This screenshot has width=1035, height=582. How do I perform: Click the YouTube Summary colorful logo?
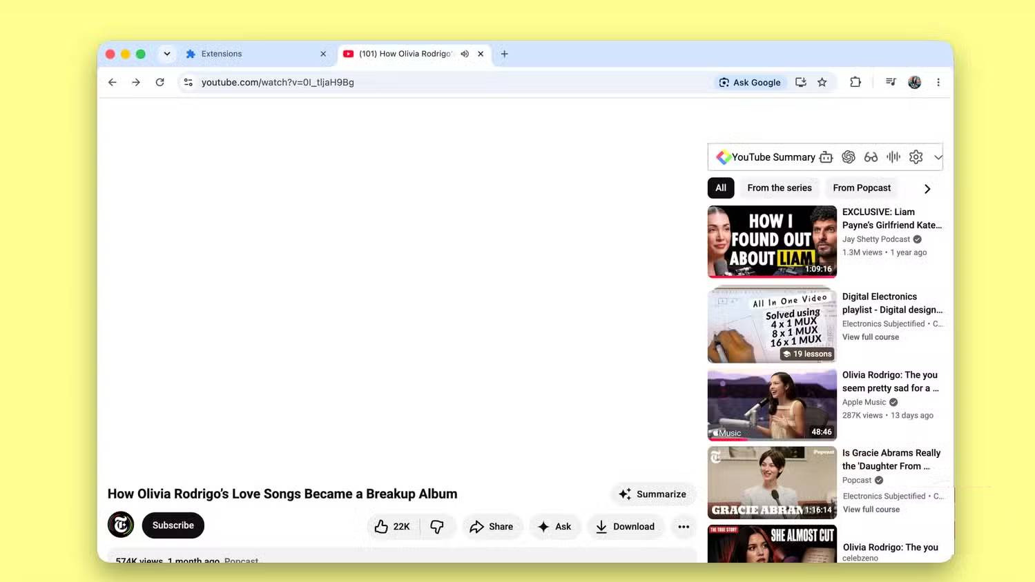click(x=723, y=157)
